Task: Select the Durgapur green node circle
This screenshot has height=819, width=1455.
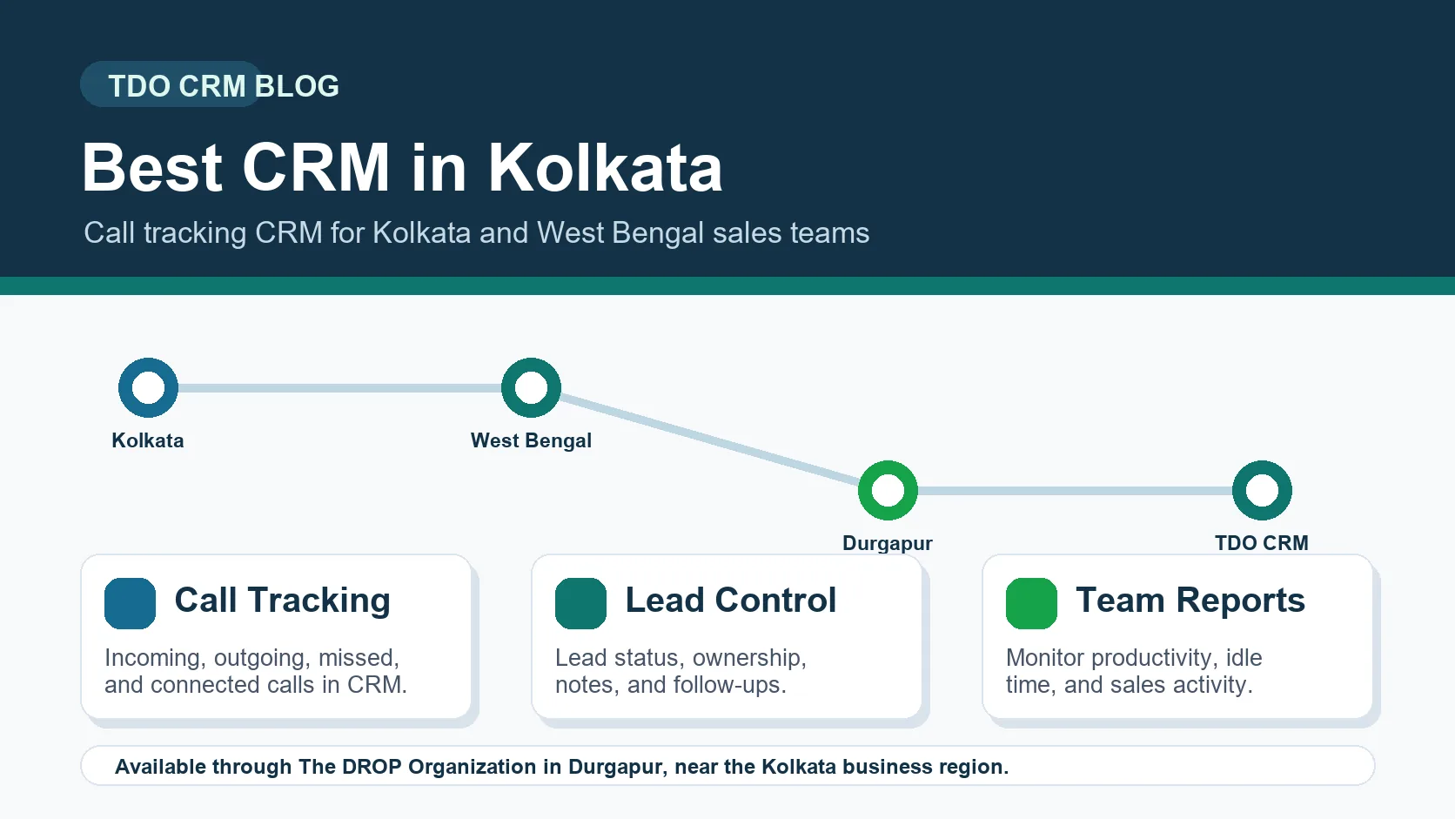Action: 888,490
